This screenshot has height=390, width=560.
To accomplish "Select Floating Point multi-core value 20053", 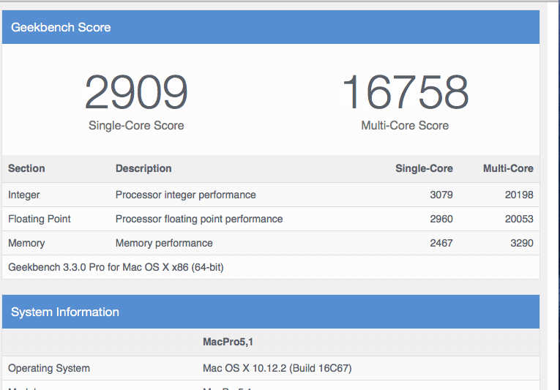I will pos(519,219).
